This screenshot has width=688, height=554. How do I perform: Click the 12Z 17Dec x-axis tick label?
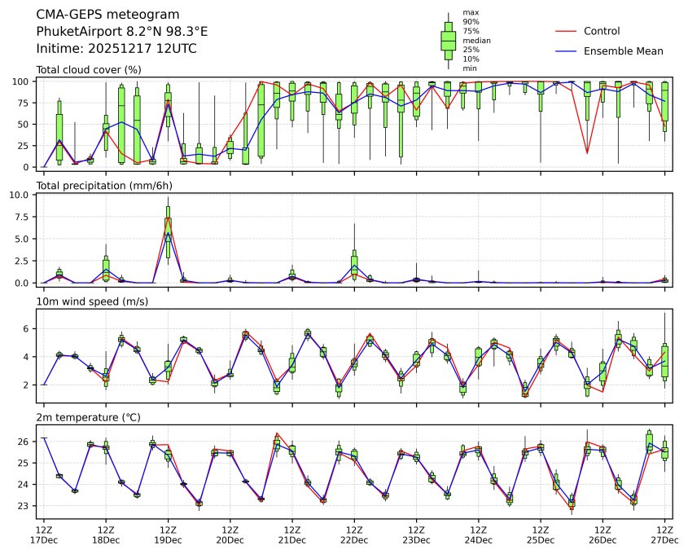pos(44,534)
